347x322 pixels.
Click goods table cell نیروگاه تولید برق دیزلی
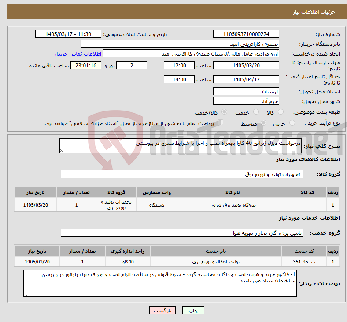(233, 205)
